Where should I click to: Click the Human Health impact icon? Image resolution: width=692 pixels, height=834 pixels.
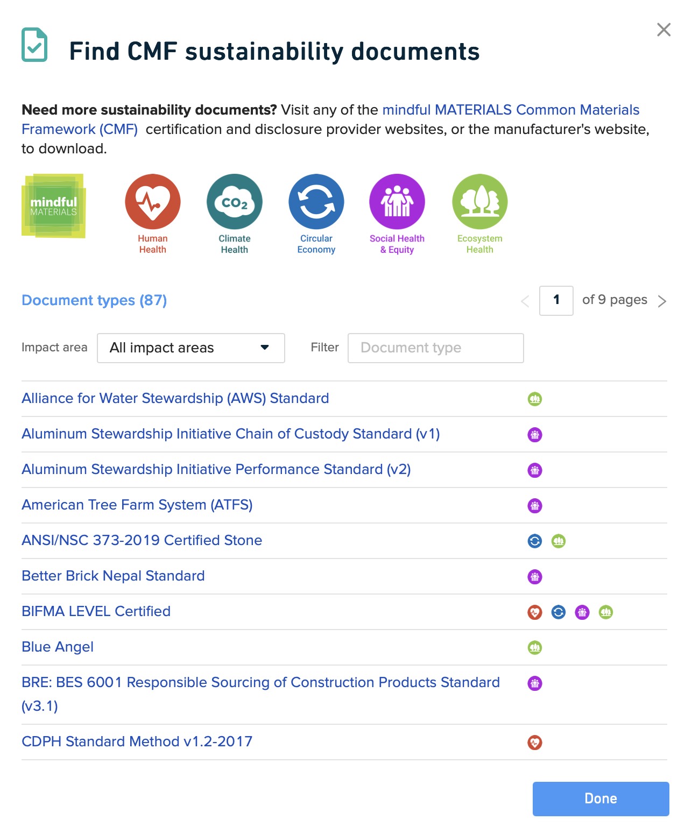coord(153,202)
